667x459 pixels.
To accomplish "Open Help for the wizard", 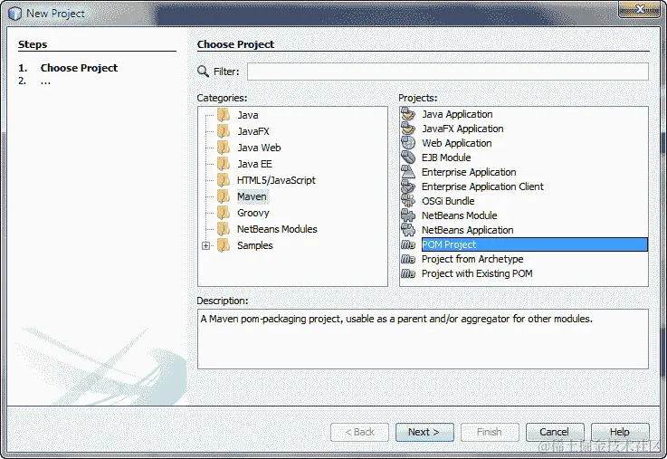I will click(620, 432).
